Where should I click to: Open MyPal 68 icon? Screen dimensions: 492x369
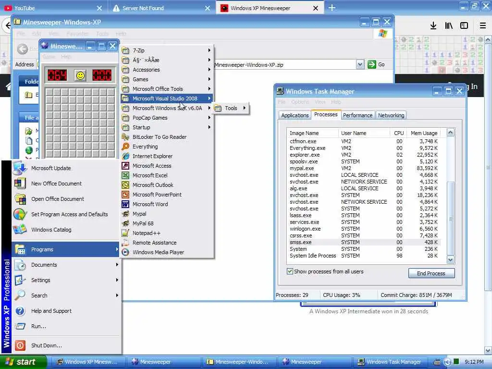point(125,223)
